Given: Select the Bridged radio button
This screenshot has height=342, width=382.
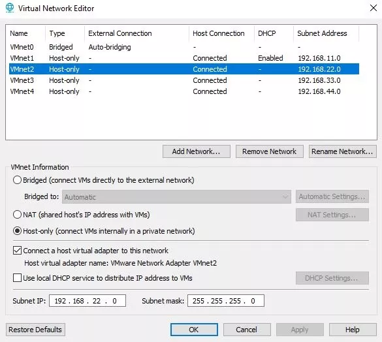Looking at the screenshot, I should click(x=17, y=180).
